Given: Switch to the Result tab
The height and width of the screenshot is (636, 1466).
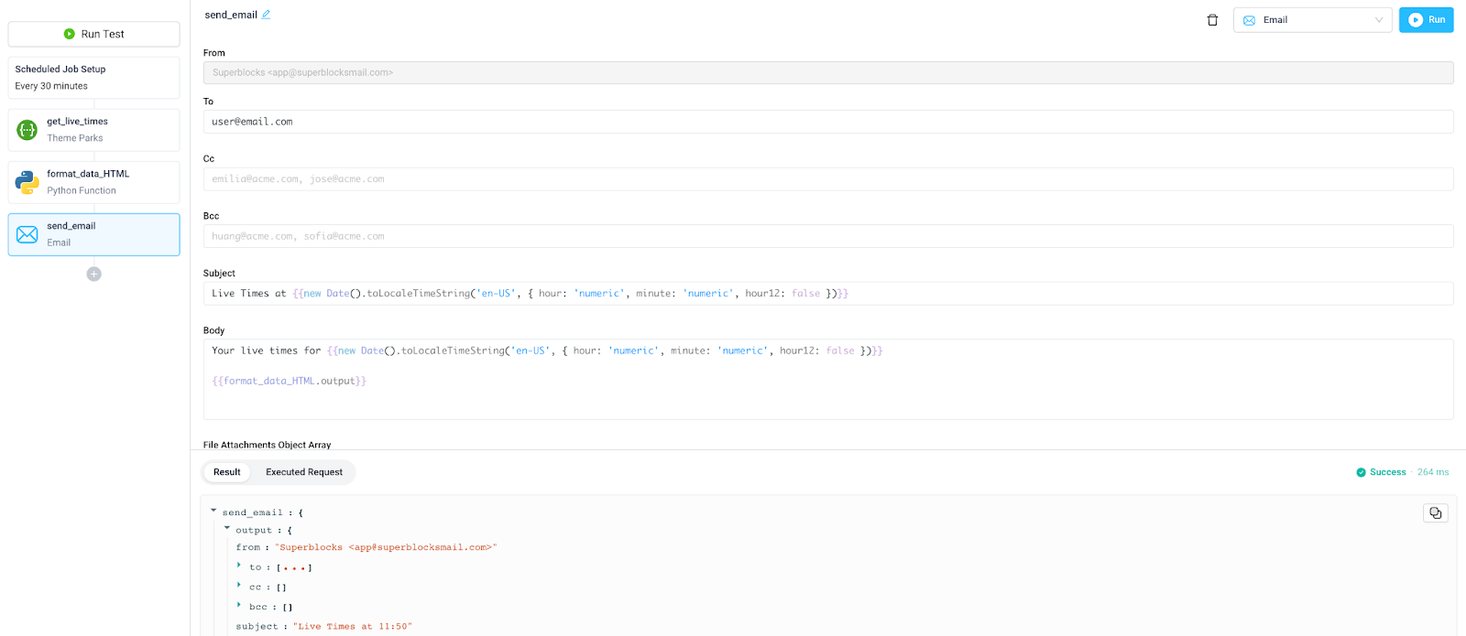Looking at the screenshot, I should (x=227, y=472).
